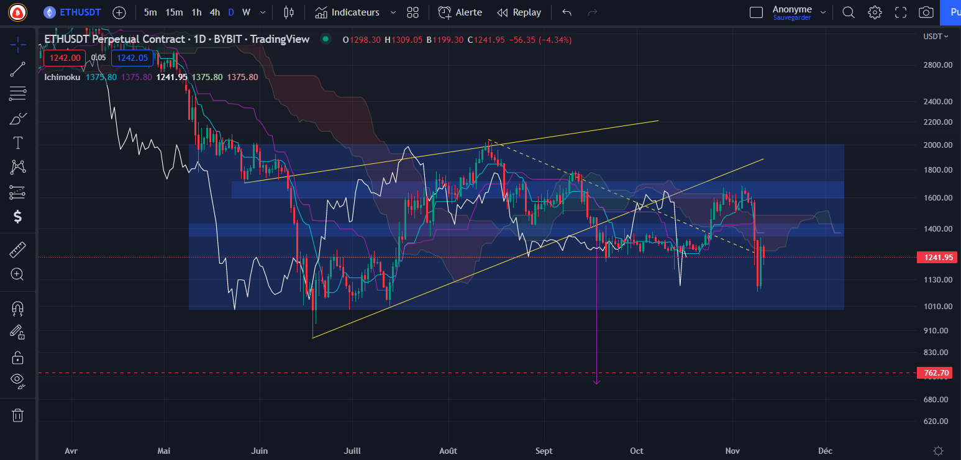The height and width of the screenshot is (460, 961).
Task: Click the Alerte button
Action: [460, 12]
